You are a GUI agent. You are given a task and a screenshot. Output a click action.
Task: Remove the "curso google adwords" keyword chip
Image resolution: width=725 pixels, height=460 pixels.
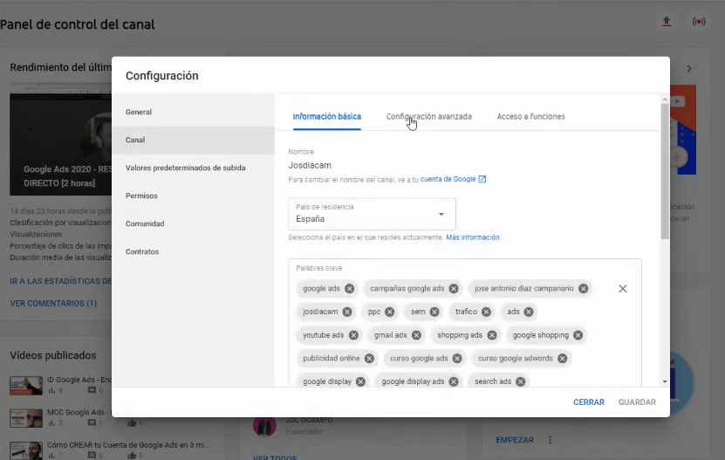(562, 358)
